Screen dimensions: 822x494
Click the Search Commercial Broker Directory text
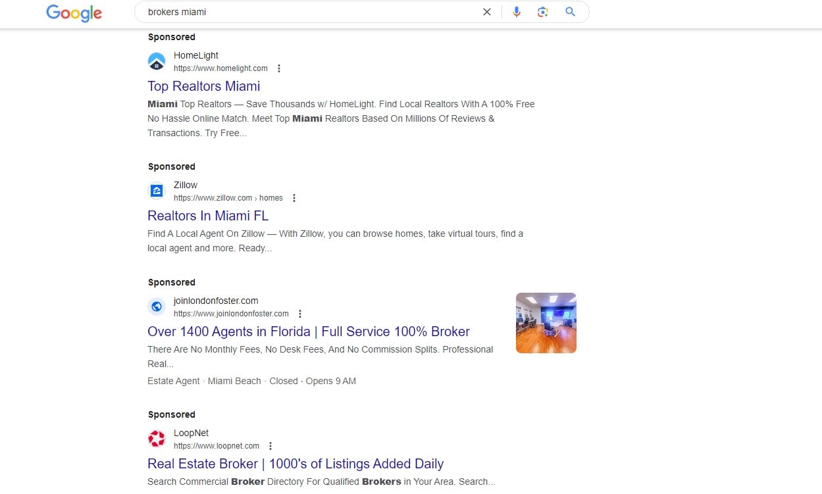(321, 482)
